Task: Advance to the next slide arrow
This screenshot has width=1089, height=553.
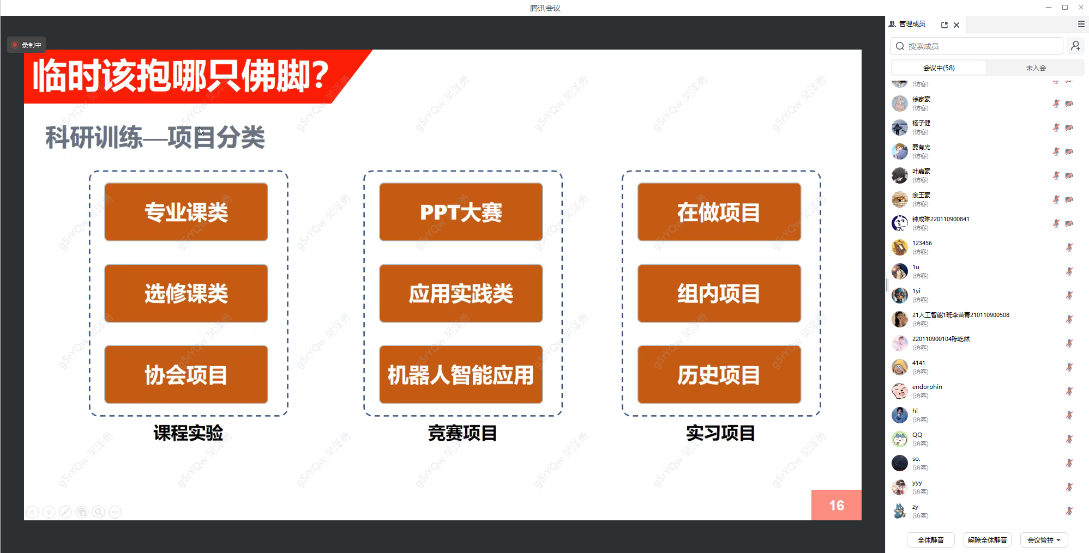Action: [49, 512]
